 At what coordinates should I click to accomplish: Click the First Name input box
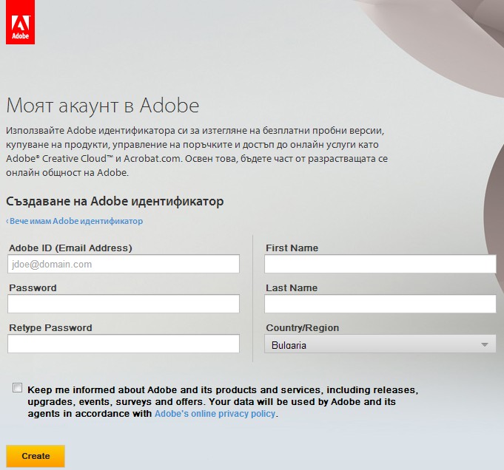[380, 264]
